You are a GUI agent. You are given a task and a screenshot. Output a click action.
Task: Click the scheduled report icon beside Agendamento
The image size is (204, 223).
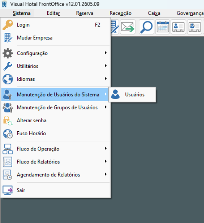tap(7, 175)
